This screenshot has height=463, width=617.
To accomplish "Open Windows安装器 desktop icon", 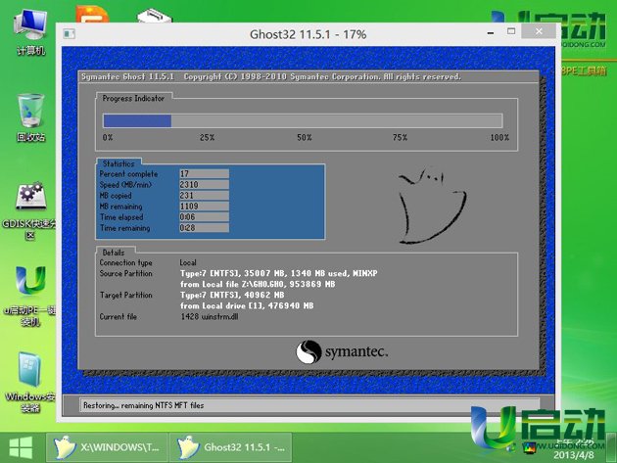I will coord(30,382).
